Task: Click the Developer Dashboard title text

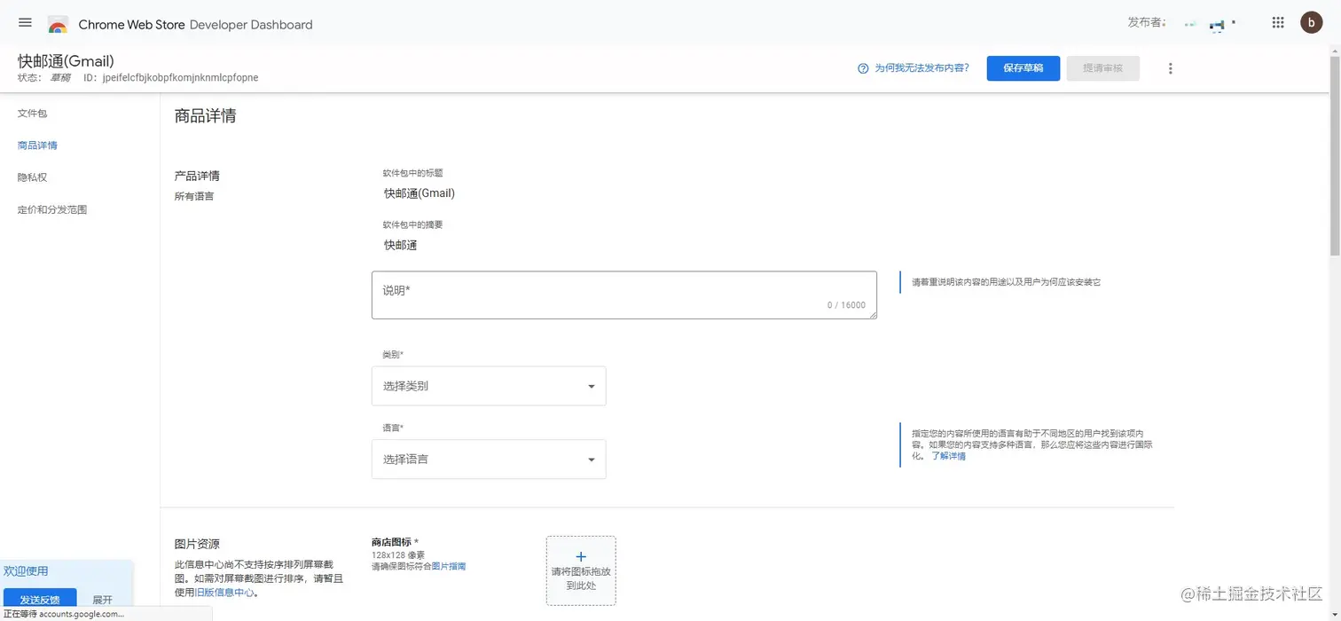Action: pyautogui.click(x=251, y=25)
